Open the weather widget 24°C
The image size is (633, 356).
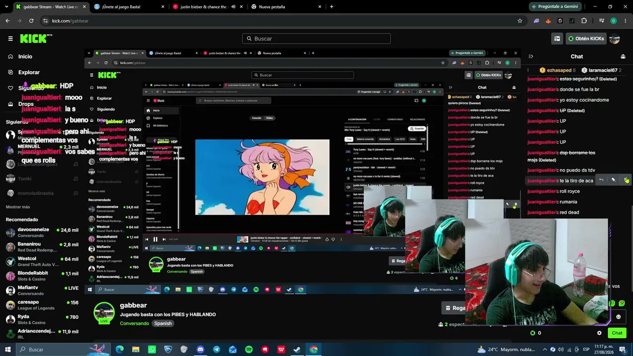506,350
